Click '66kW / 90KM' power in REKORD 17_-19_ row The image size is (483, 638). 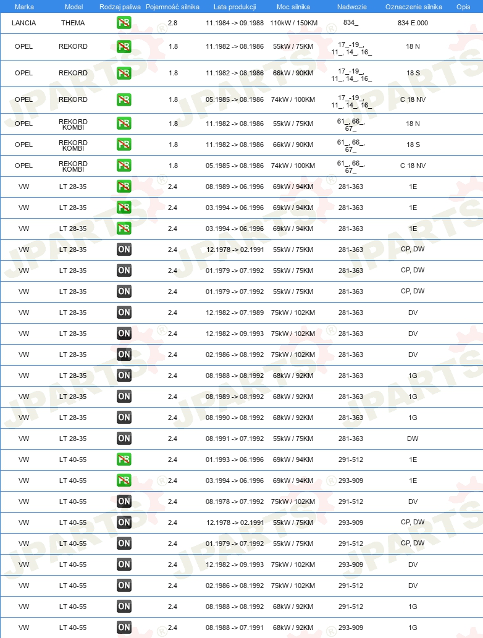tap(293, 73)
